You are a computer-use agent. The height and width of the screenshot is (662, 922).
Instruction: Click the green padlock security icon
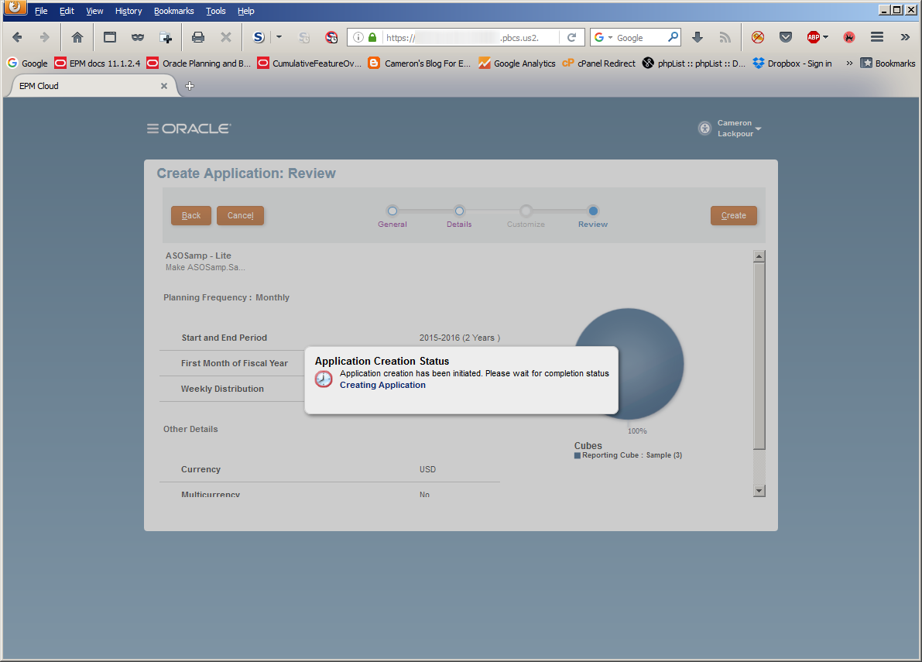click(x=372, y=37)
